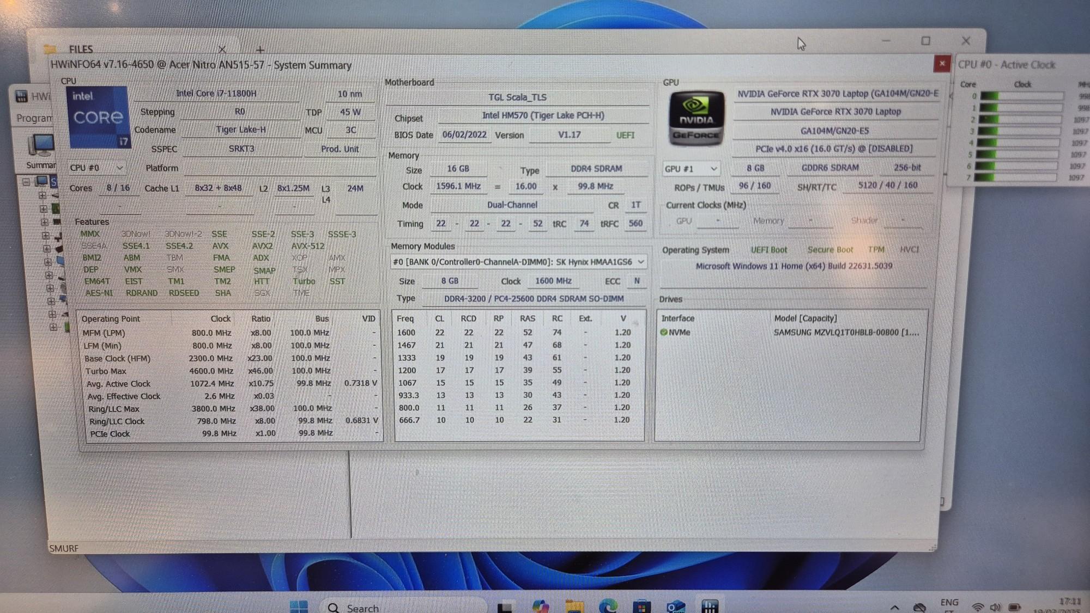Open the GPU #1 selector dropdown
1090x613 pixels.
click(x=691, y=169)
